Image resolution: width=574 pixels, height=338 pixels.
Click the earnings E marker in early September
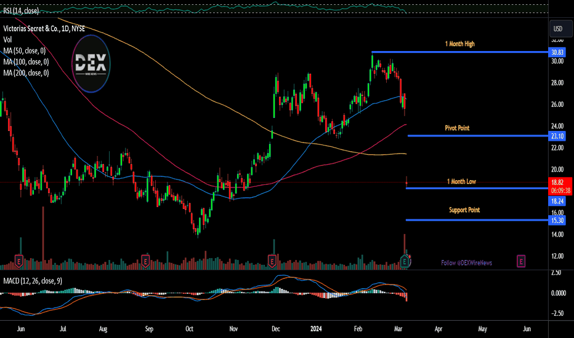[x=146, y=261]
